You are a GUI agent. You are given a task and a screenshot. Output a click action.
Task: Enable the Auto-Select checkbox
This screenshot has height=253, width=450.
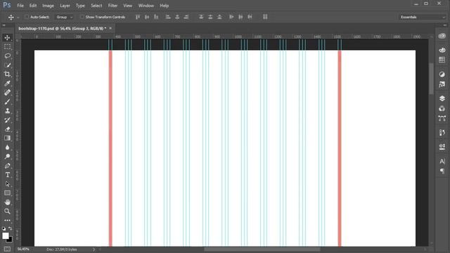(27, 17)
